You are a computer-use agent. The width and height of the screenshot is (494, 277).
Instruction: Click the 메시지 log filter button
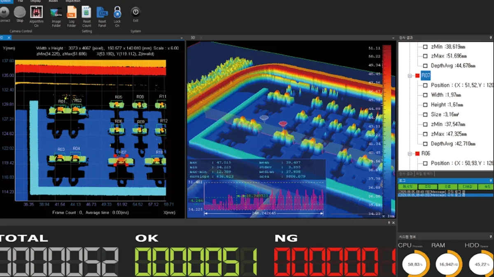[x=408, y=187]
